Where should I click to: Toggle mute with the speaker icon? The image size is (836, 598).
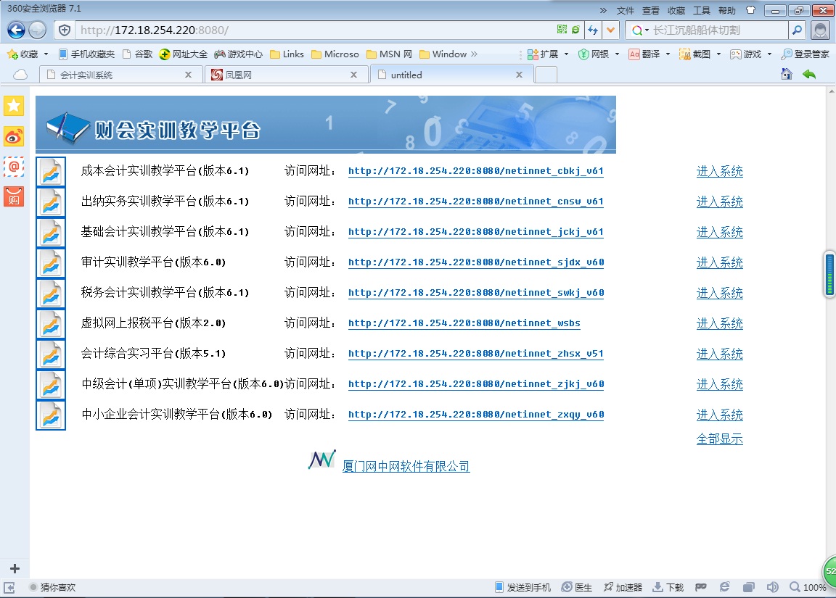point(772,586)
